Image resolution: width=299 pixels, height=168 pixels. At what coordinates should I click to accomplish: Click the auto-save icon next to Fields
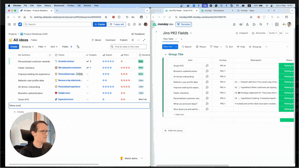click(x=78, y=47)
